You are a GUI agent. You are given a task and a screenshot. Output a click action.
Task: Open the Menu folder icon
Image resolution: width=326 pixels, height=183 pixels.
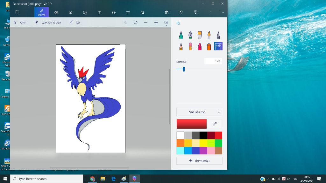click(18, 12)
